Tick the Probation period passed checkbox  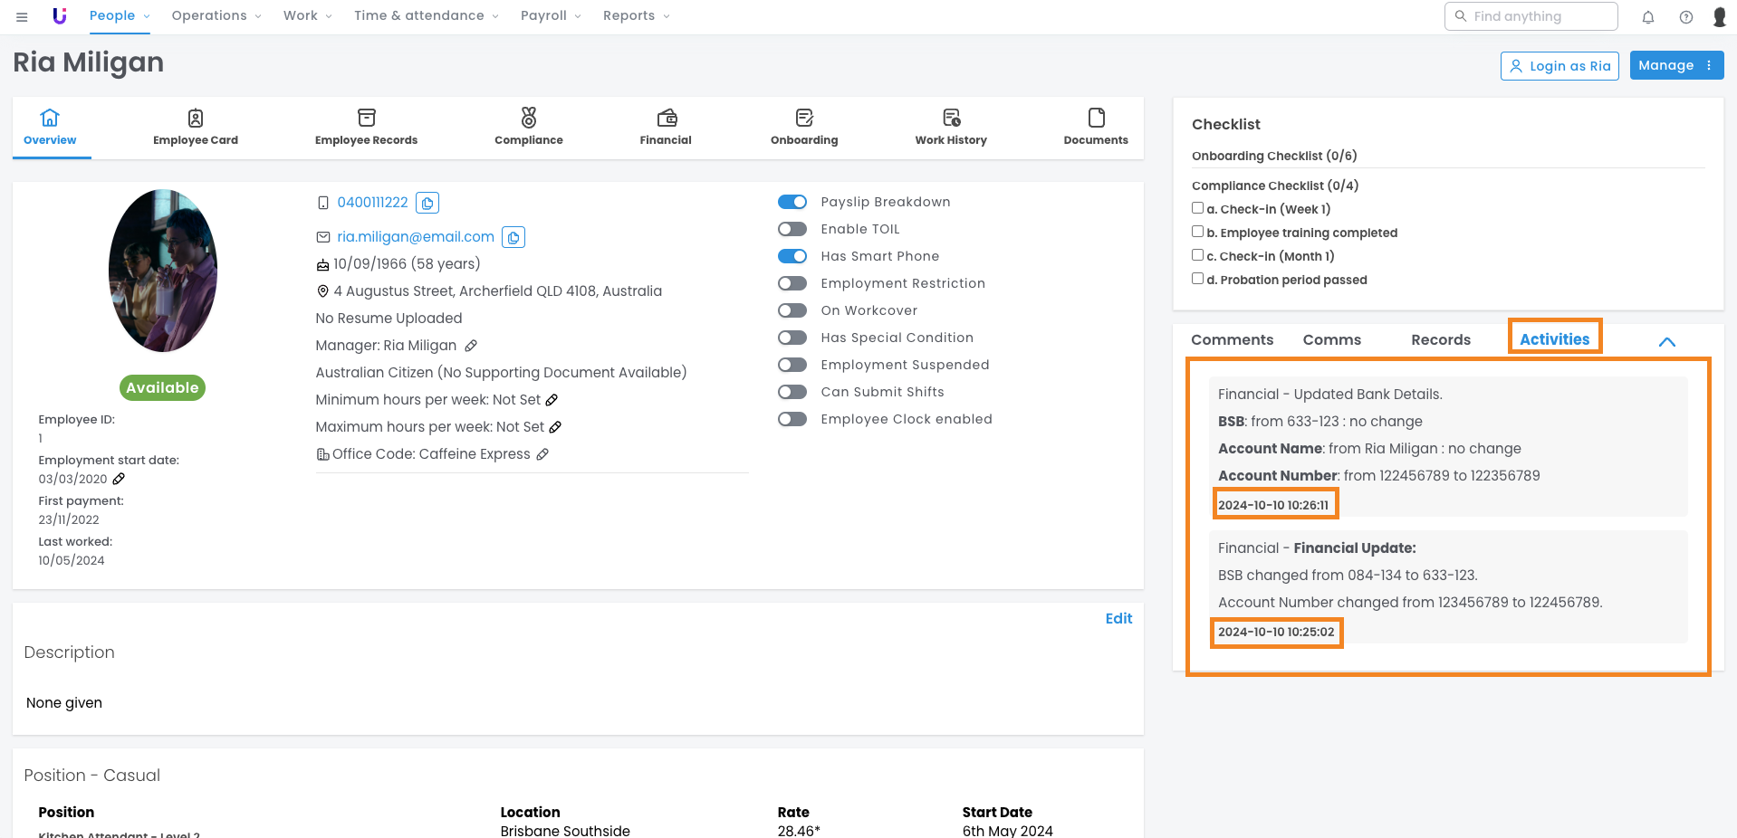[x=1197, y=279]
